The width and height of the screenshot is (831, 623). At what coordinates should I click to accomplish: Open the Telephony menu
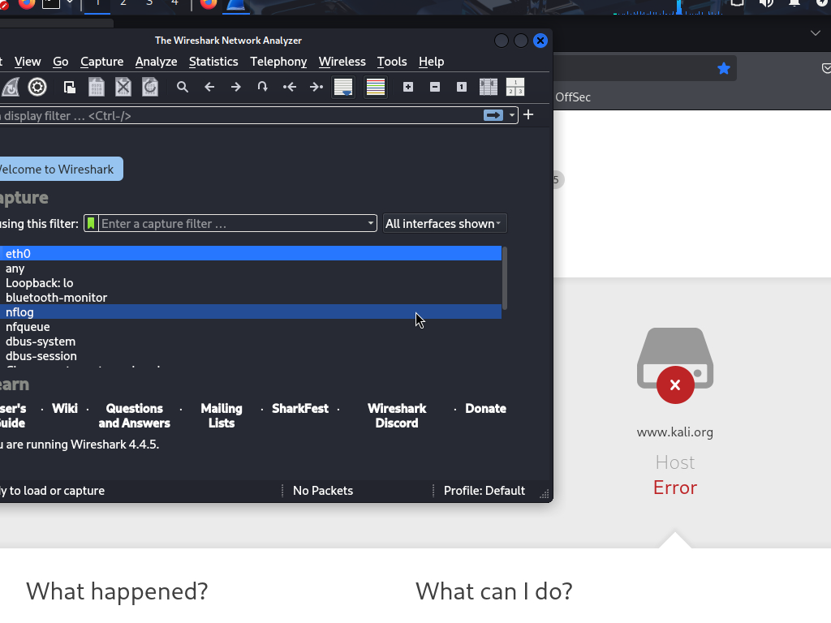pos(279,62)
